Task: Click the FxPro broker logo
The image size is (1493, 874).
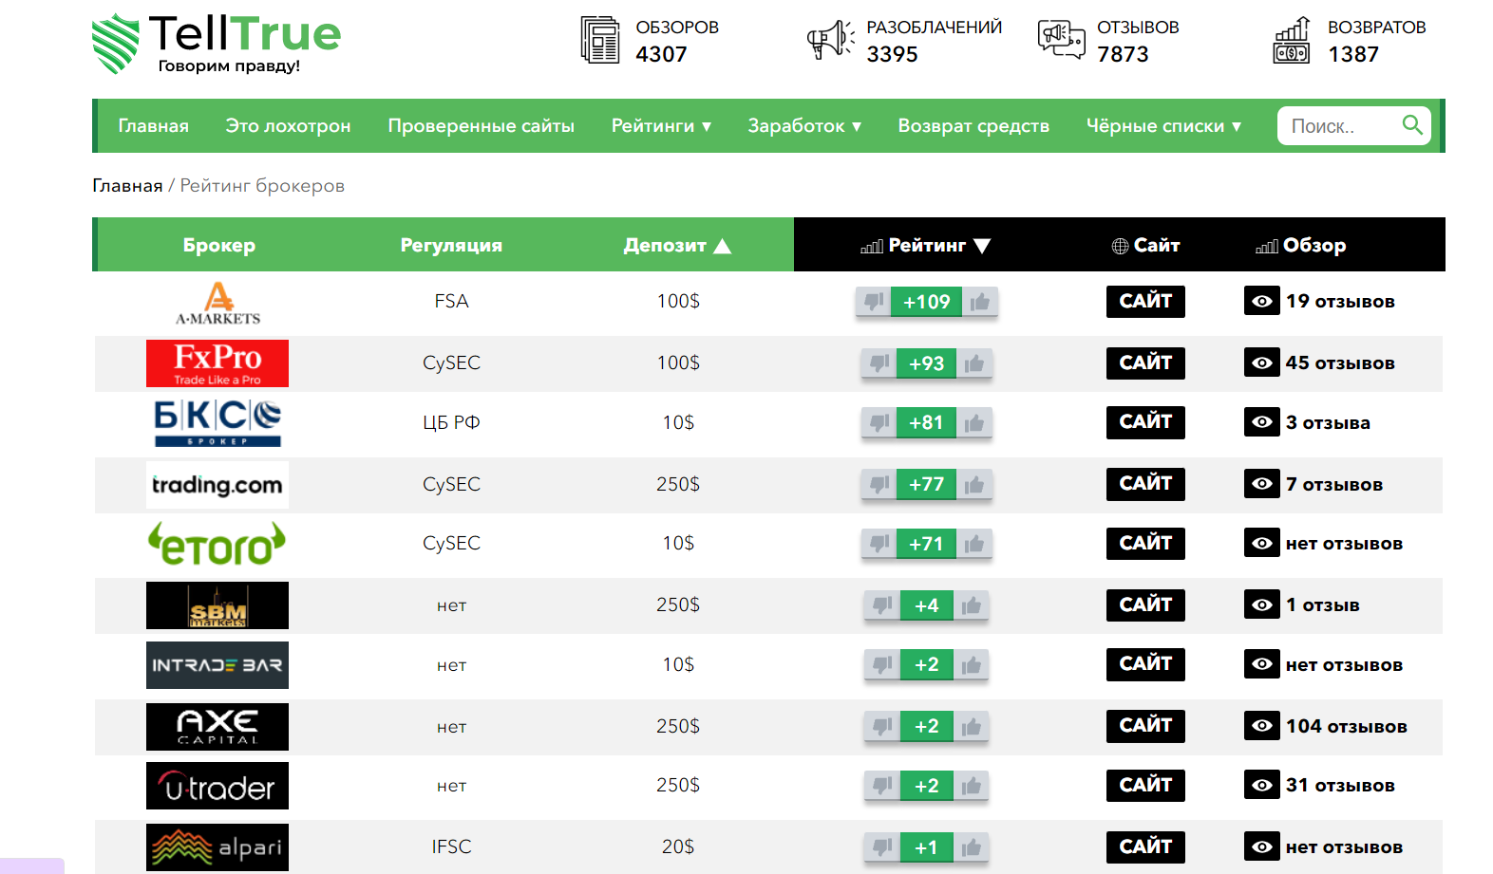Action: tap(217, 363)
